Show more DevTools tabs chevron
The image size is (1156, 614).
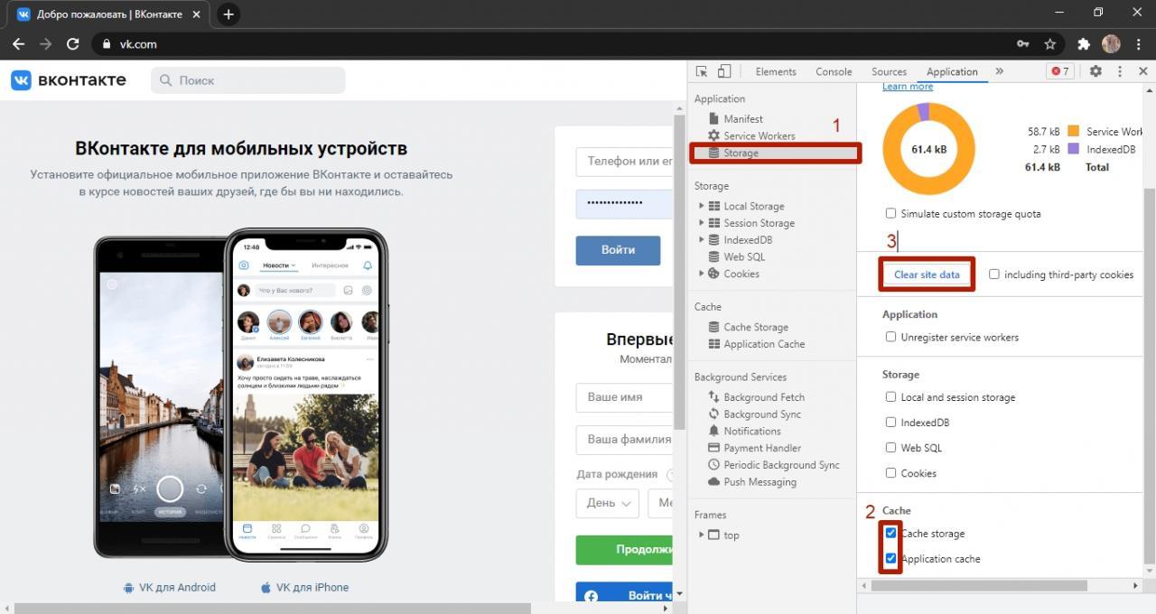(999, 71)
